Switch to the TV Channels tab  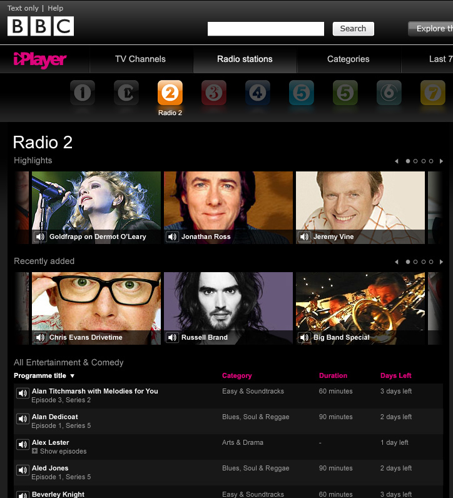140,59
